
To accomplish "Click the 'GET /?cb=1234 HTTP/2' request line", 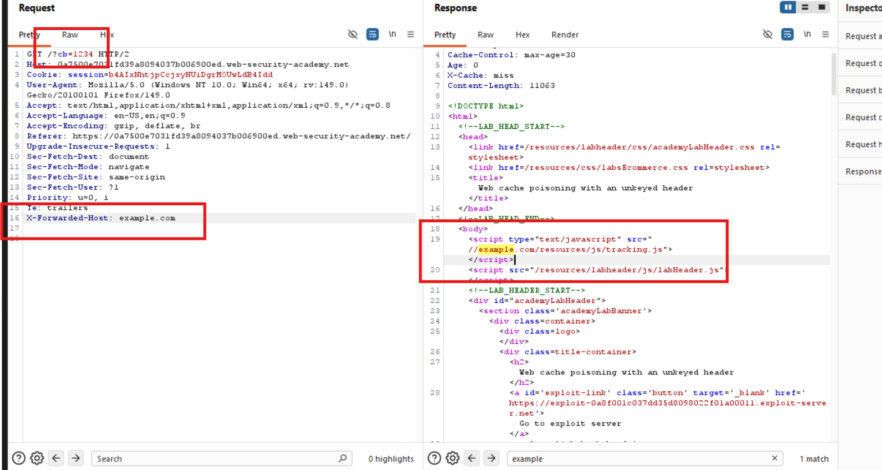I will pyautogui.click(x=78, y=54).
